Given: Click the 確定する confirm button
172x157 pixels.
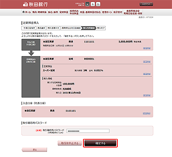Looking at the screenshot, I should tap(100, 143).
